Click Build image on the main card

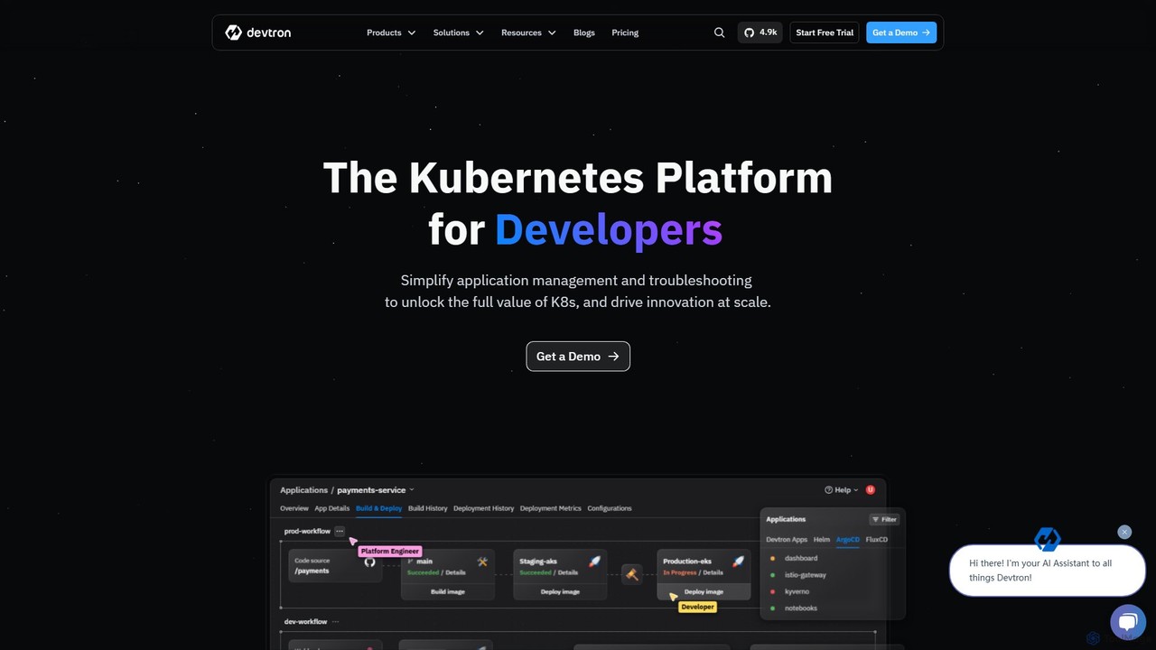[448, 591]
